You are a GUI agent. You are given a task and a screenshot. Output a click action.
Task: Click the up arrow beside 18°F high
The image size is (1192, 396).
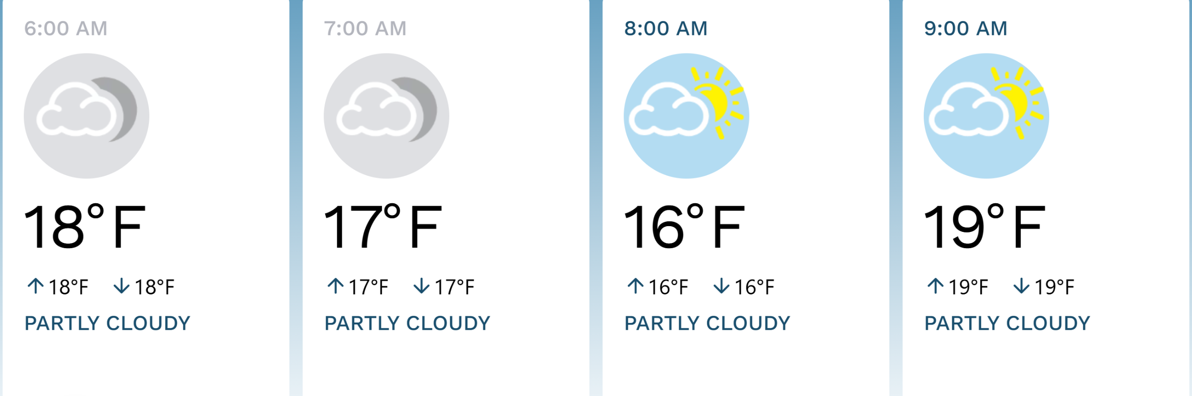35,286
